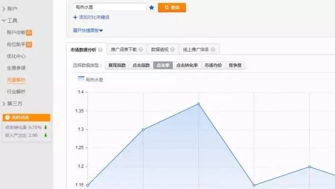Click the 实时点击 orange header

pyautogui.click(x=26, y=117)
